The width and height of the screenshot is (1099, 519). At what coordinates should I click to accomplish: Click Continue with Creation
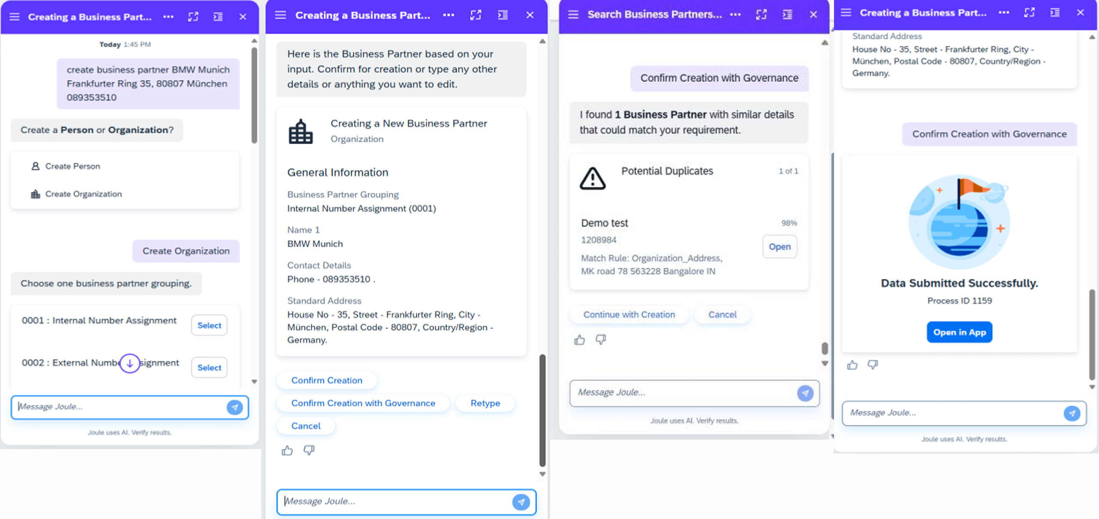coord(629,315)
